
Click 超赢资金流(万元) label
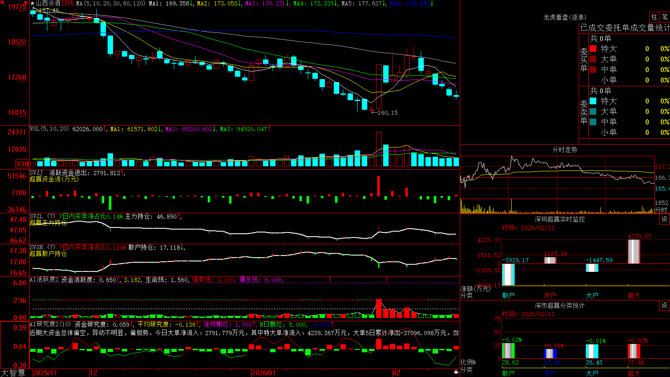[x=54, y=179]
